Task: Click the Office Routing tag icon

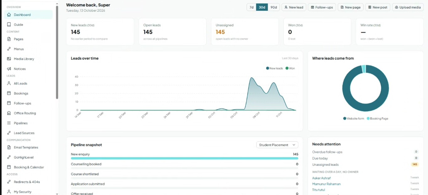Action: [9, 113]
